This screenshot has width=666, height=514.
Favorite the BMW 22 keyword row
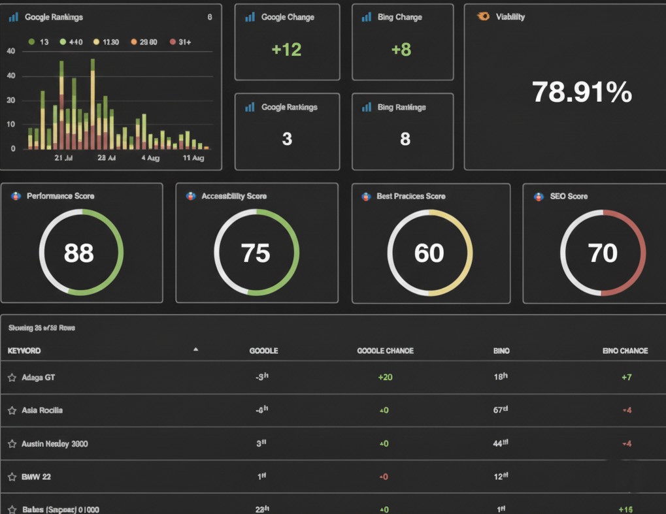pos(12,477)
